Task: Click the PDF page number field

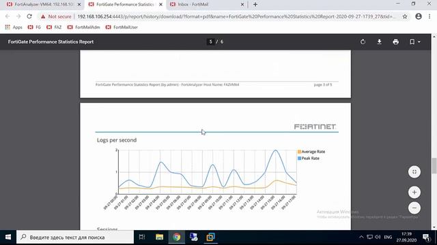Action: 211,42
